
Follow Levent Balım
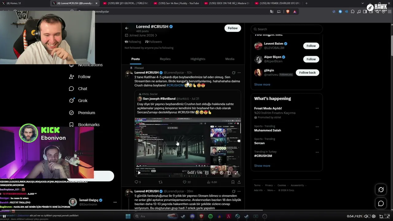pyautogui.click(x=311, y=46)
